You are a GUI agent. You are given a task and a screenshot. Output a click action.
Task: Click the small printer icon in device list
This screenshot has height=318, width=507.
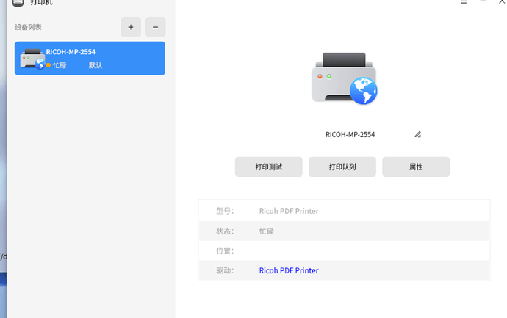[x=32, y=59]
